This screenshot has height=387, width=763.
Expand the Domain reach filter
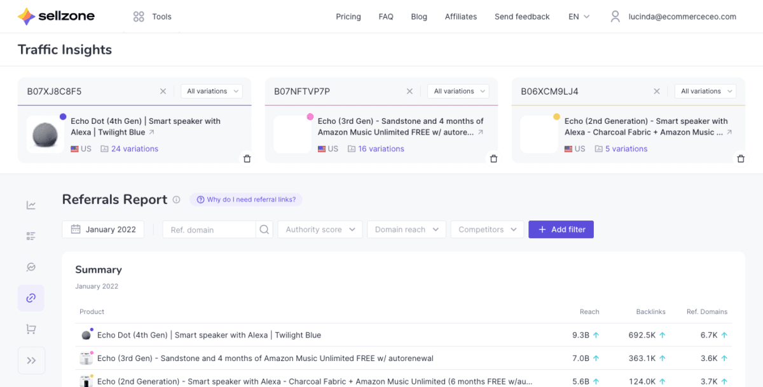click(x=406, y=229)
